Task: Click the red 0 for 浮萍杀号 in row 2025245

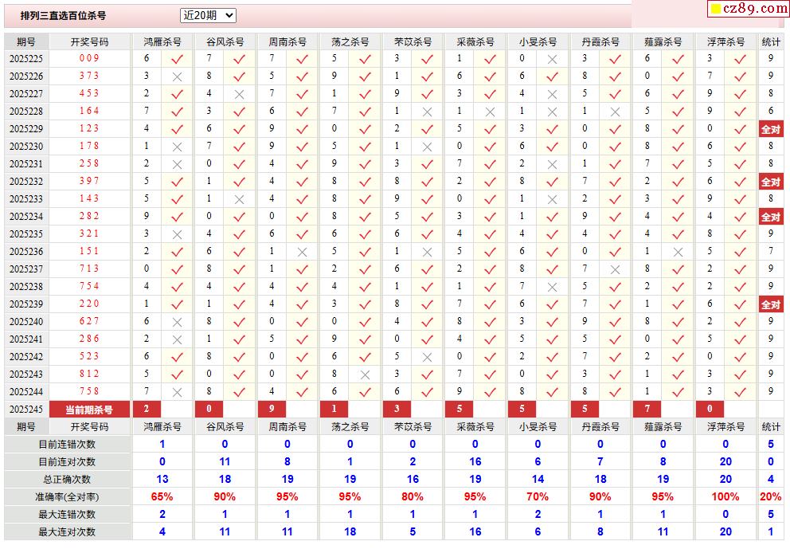Action: pyautogui.click(x=710, y=409)
